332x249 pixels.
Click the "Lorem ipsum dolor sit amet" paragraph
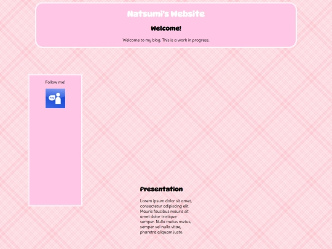point(166,216)
